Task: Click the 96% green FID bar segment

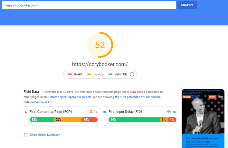Action: pyautogui.click(x=135, y=120)
